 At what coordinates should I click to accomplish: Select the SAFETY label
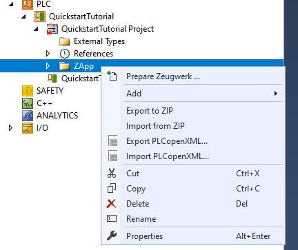(x=50, y=91)
